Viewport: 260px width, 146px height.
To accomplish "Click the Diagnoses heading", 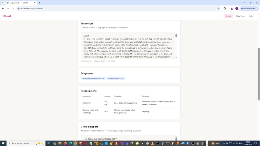I will [87, 73].
